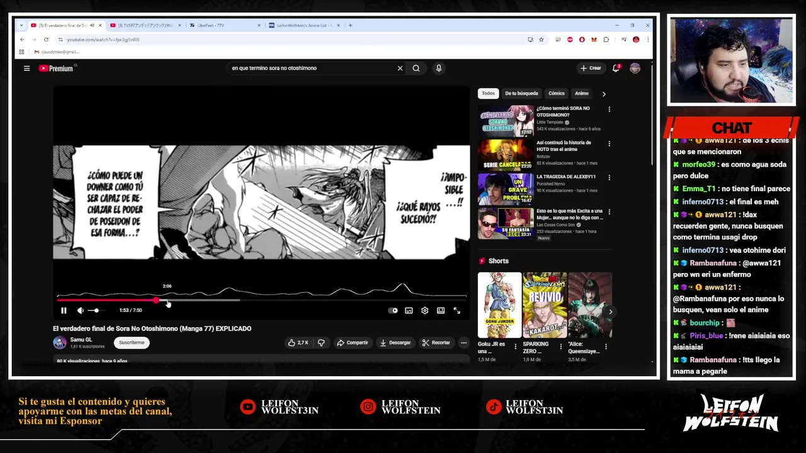Show more filter chips with arrow

pos(604,94)
